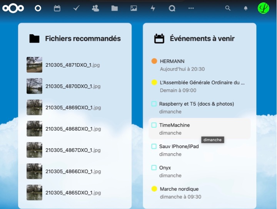Check the Sauv IPhone/iPad task checkbox

154,146
